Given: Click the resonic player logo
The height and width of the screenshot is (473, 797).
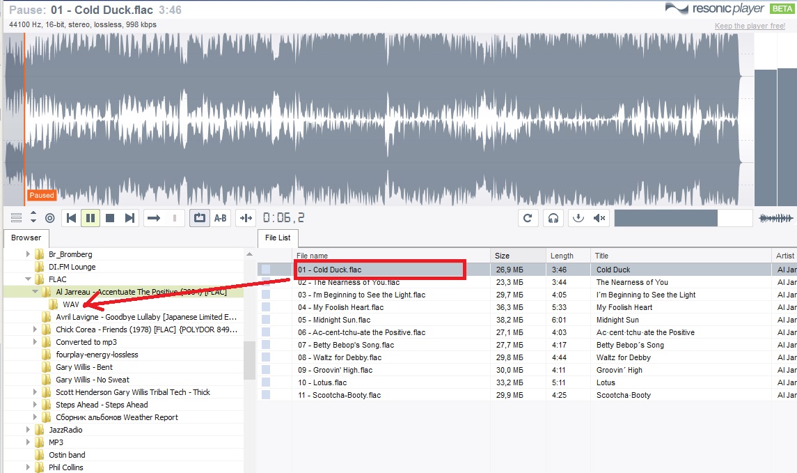Looking at the screenshot, I should pyautogui.click(x=715, y=8).
